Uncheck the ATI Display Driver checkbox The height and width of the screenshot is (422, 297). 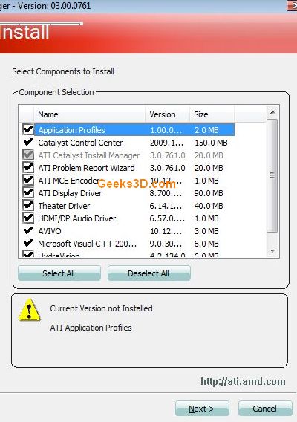pos(28,192)
